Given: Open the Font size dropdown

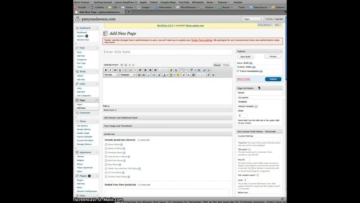Looking at the screenshot, I should [x=111, y=75].
